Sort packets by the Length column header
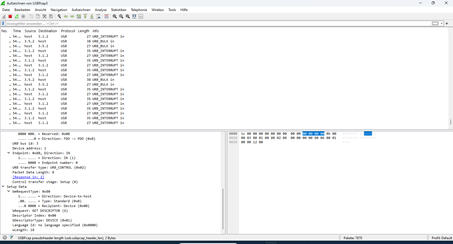Image resolution: width=453 pixels, height=244 pixels. click(x=84, y=31)
